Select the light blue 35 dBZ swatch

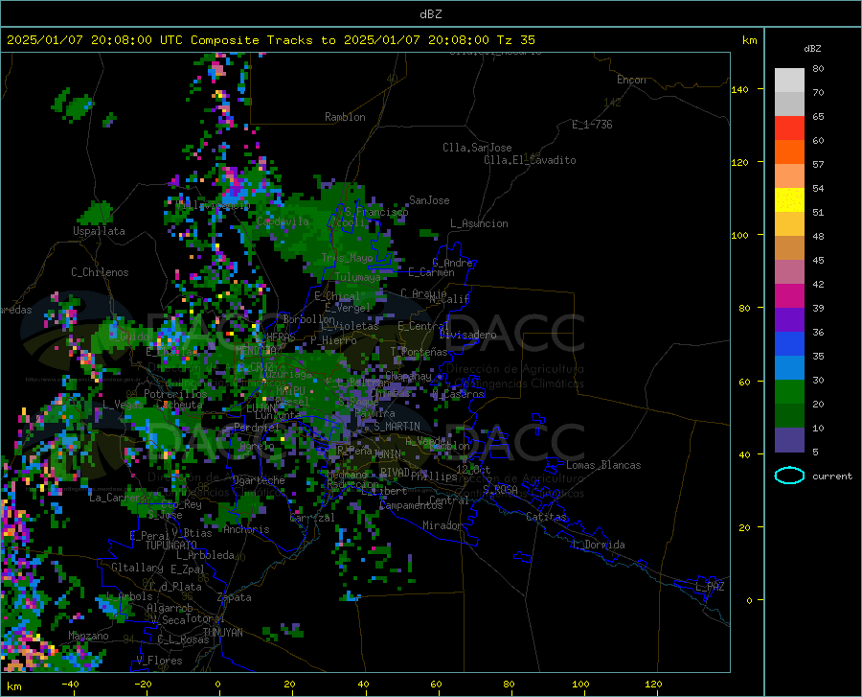point(789,368)
